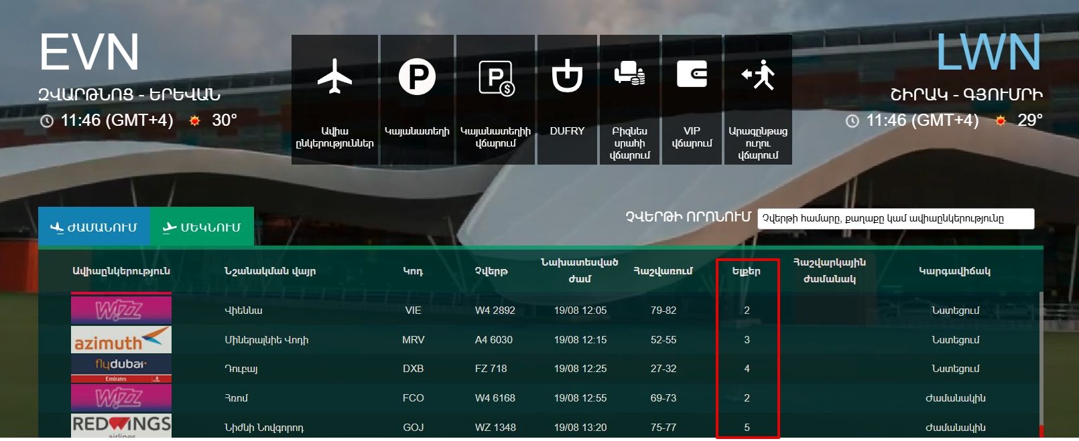Screen dimensions: 1079x441
Task: Click the flight table vertical scrollbar
Action: (1041, 361)
